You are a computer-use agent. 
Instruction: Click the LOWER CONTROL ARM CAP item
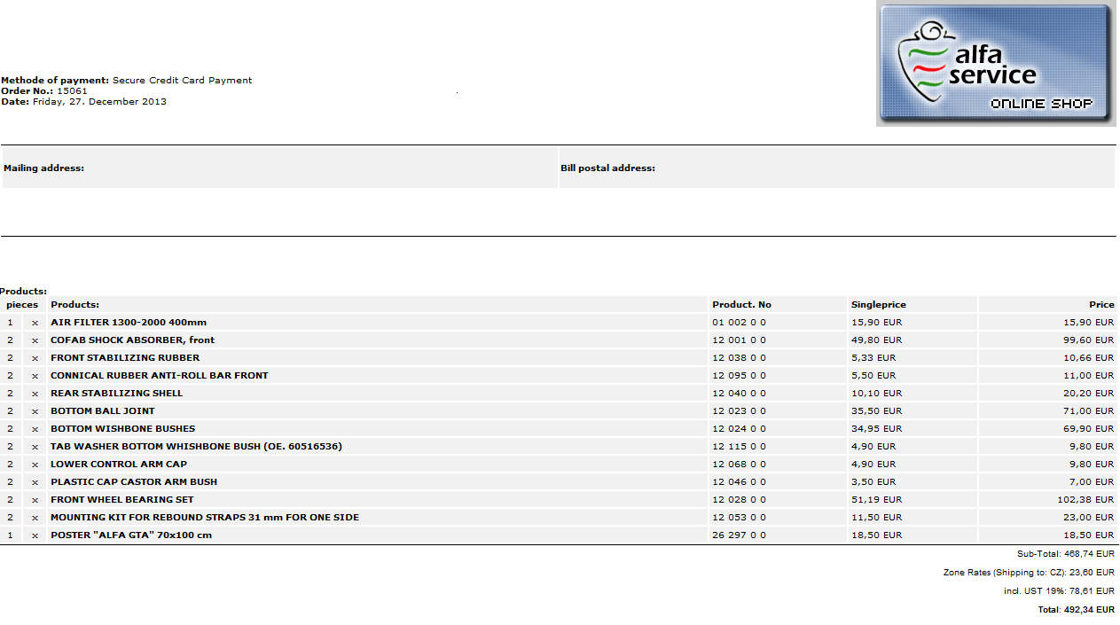[x=119, y=465]
